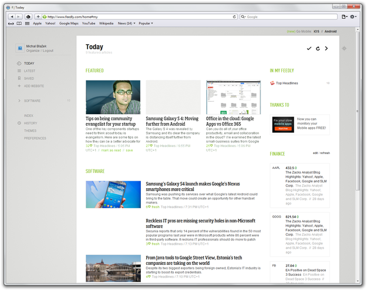This screenshot has width=367, height=290.
Task: Go to next page arrow in Today header
Action: pyautogui.click(x=326, y=48)
